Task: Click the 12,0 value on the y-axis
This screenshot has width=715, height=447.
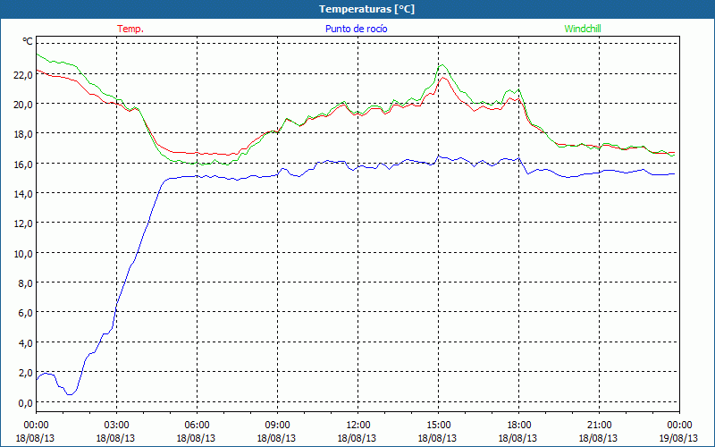Action: click(x=23, y=223)
